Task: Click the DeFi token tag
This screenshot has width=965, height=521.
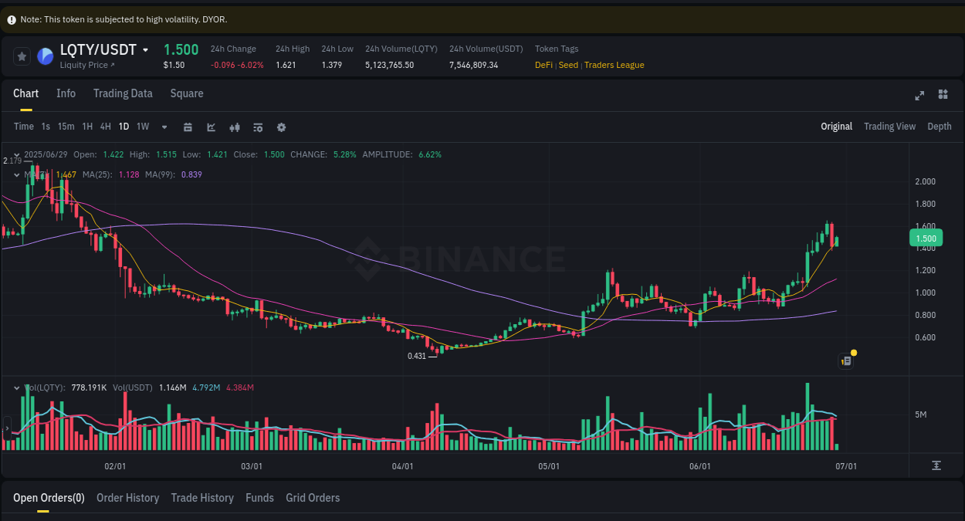Action: 543,65
